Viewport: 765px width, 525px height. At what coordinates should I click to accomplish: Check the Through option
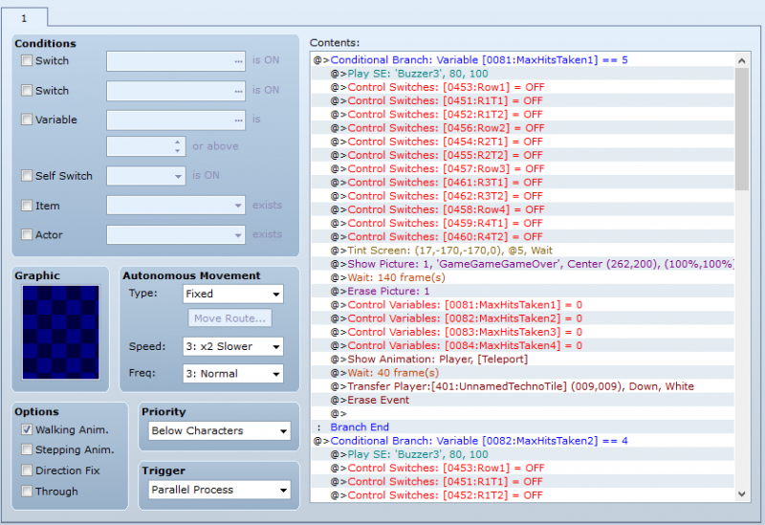click(x=27, y=491)
